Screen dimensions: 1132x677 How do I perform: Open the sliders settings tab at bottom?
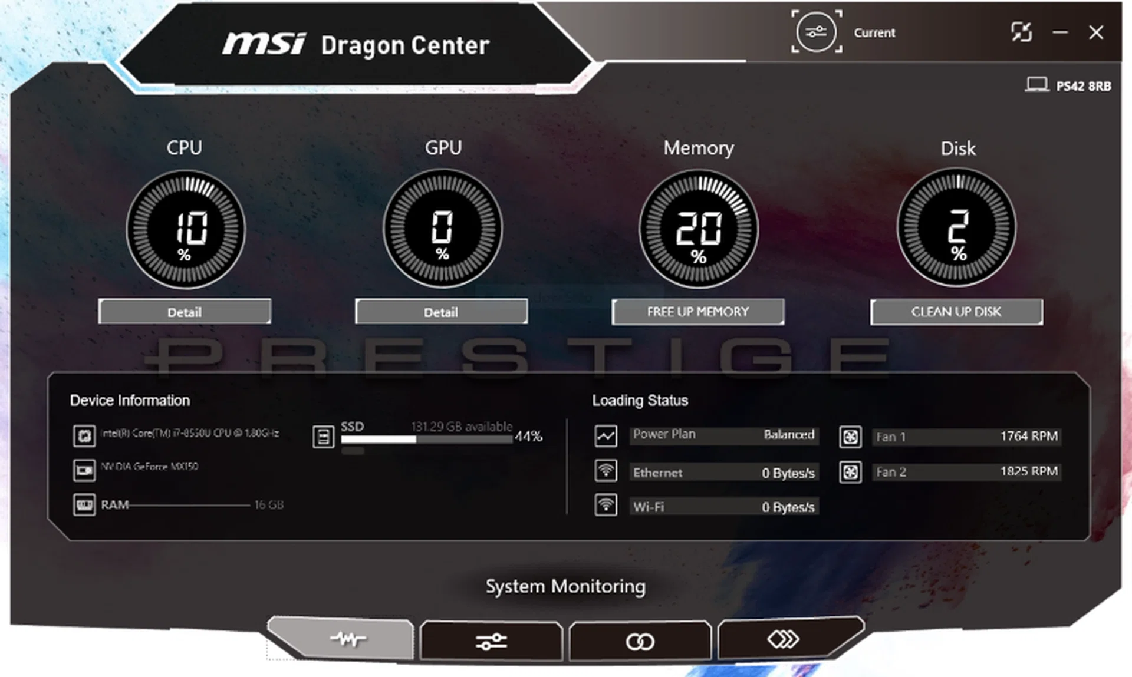(492, 639)
